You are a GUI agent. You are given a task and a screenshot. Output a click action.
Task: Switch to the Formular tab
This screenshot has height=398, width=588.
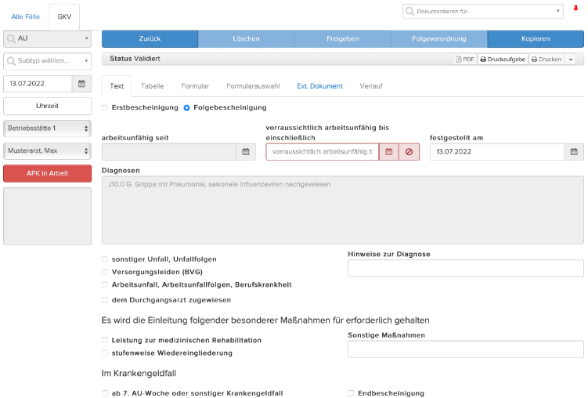[195, 86]
